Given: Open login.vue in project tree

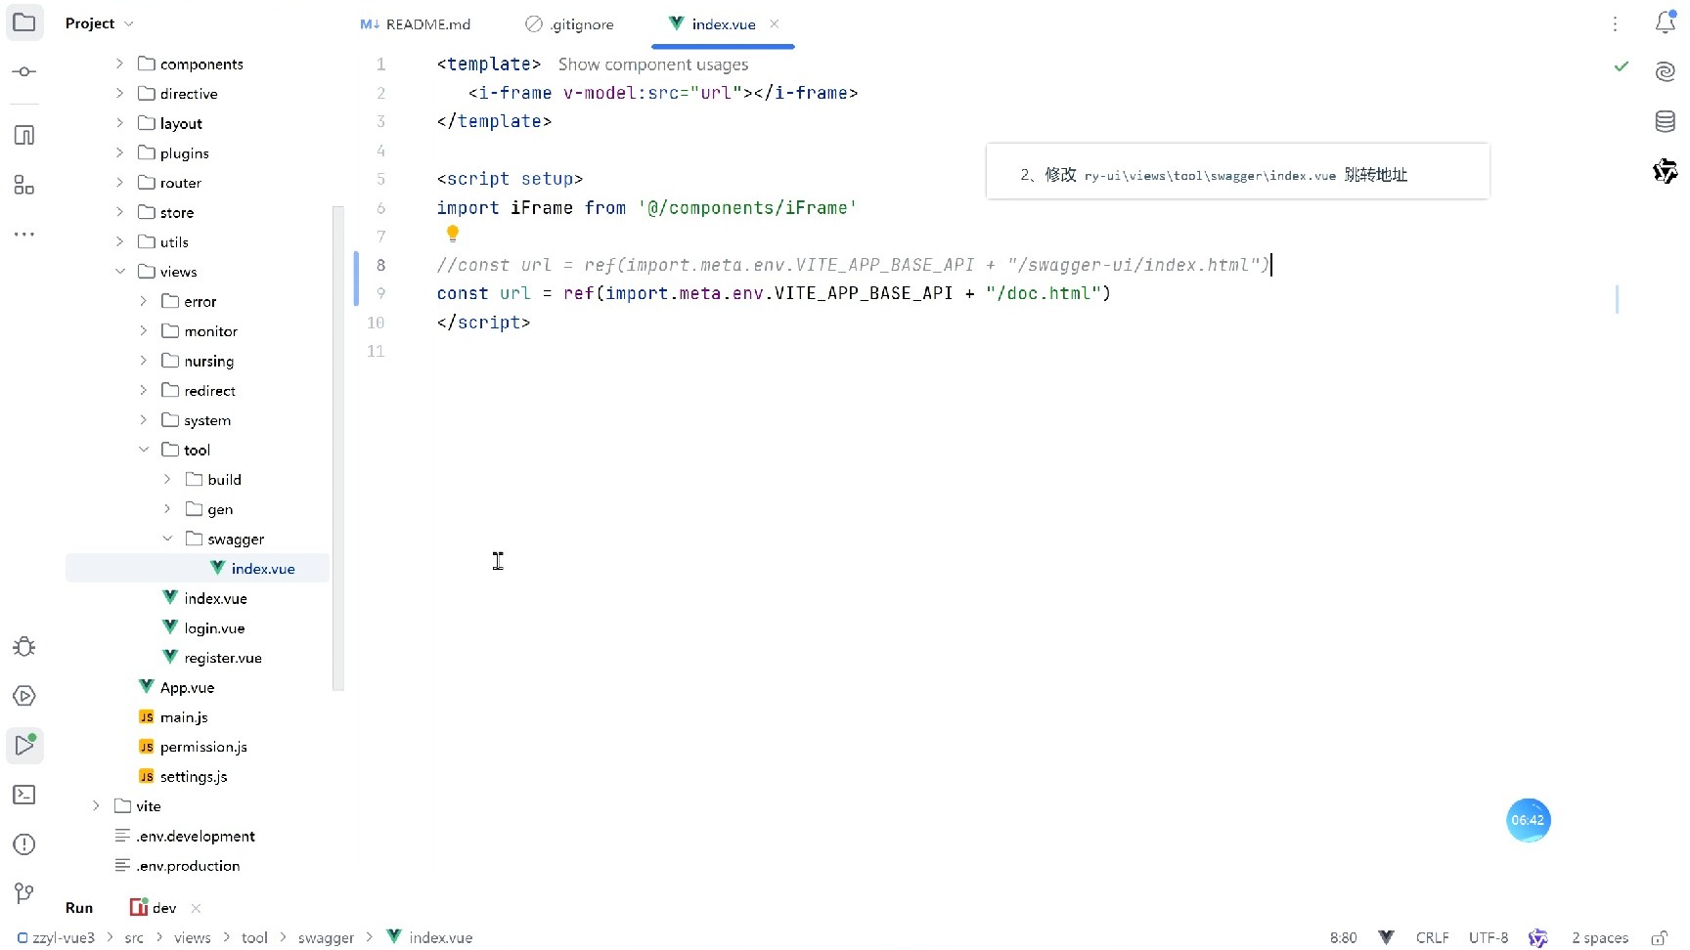Looking at the screenshot, I should tap(214, 628).
